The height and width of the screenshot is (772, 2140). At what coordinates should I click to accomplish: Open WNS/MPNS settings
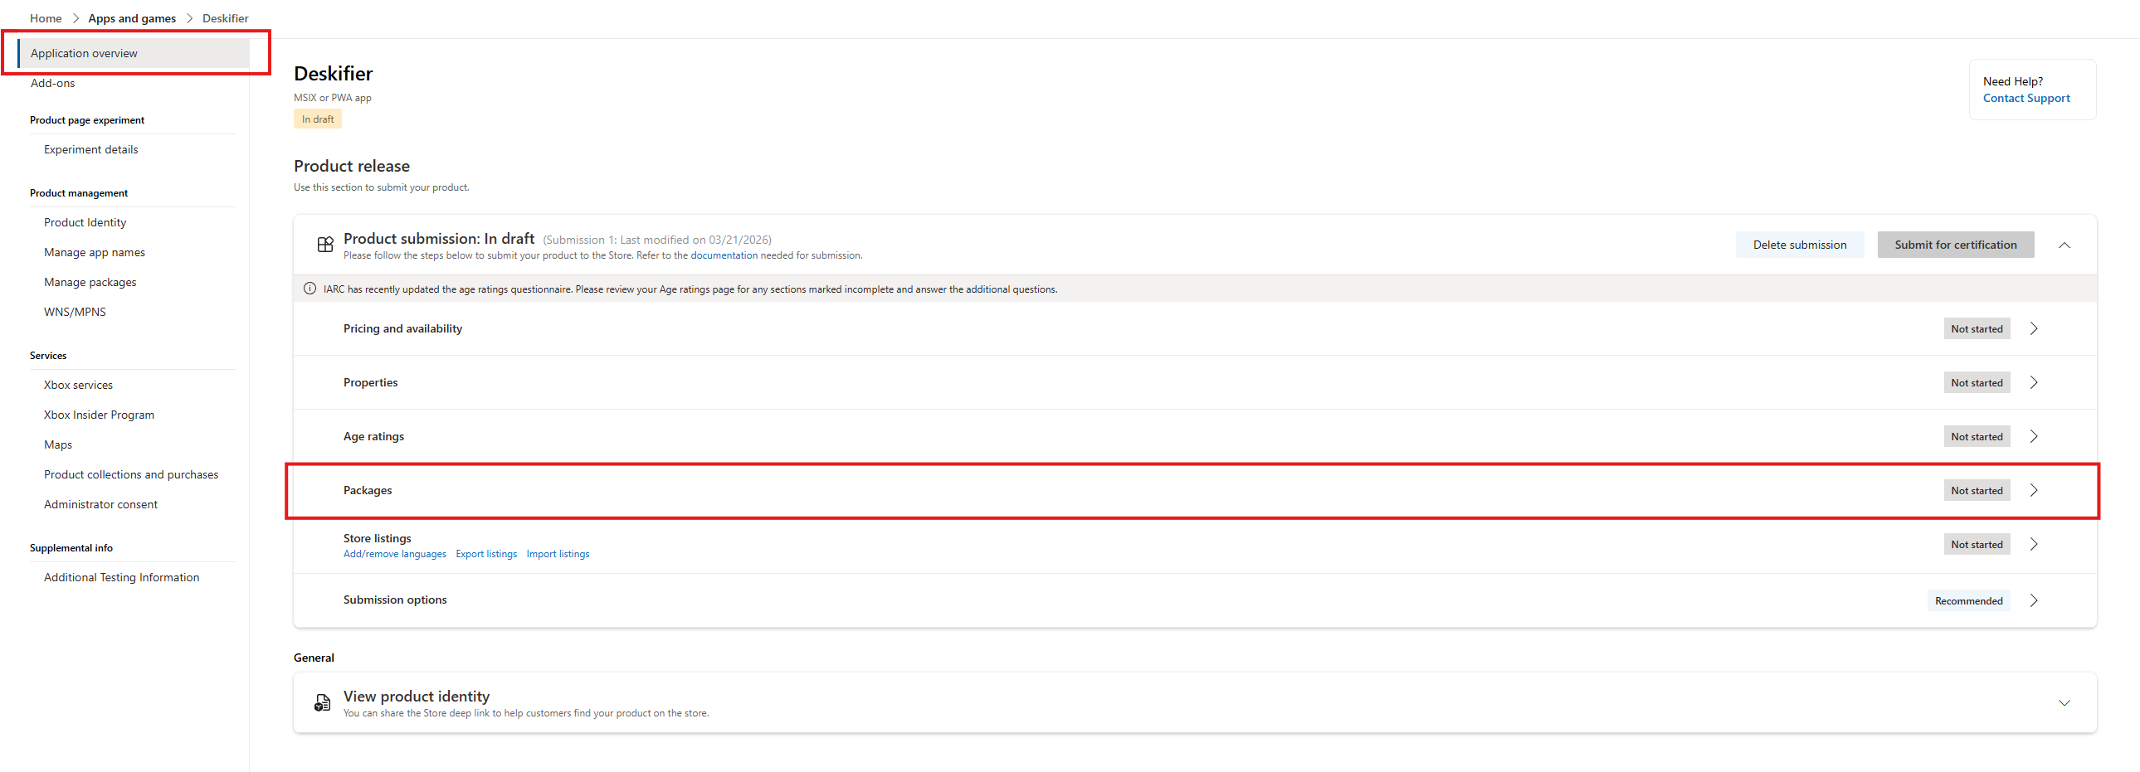click(x=75, y=312)
